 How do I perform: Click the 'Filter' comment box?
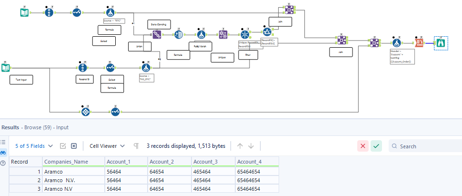click(x=248, y=55)
